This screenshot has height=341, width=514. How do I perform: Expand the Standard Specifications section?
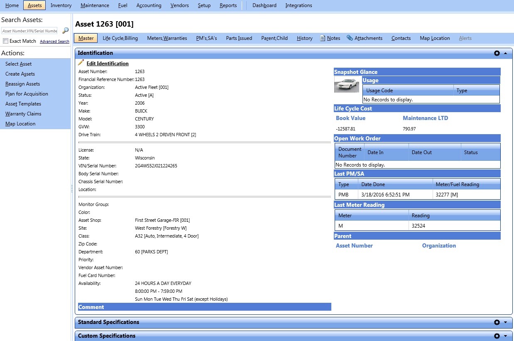(x=505, y=322)
